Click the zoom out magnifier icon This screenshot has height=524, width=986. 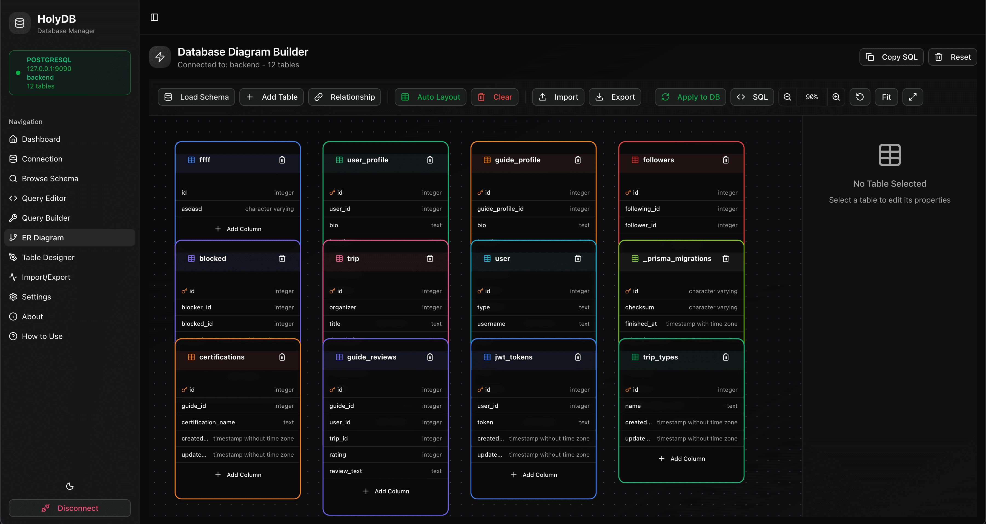coord(787,97)
